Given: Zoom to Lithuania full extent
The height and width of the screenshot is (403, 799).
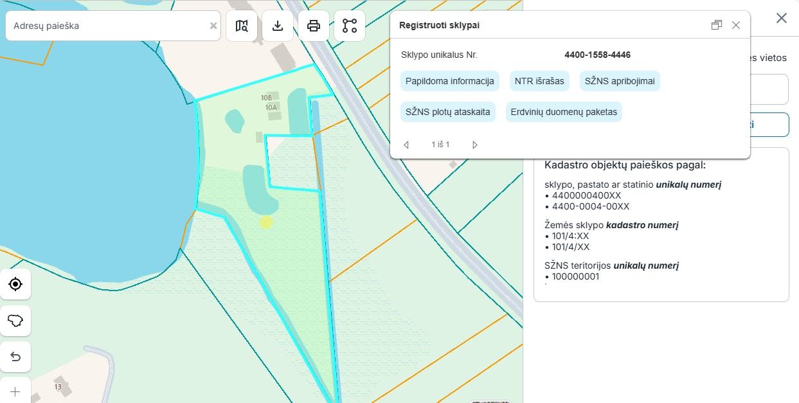Looking at the screenshot, I should point(15,320).
